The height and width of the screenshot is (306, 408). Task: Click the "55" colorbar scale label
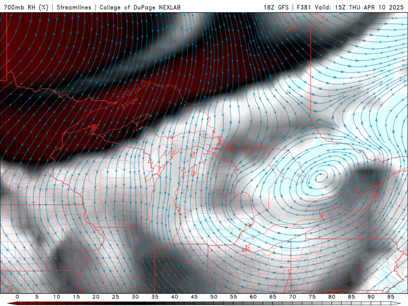[x=234, y=297]
